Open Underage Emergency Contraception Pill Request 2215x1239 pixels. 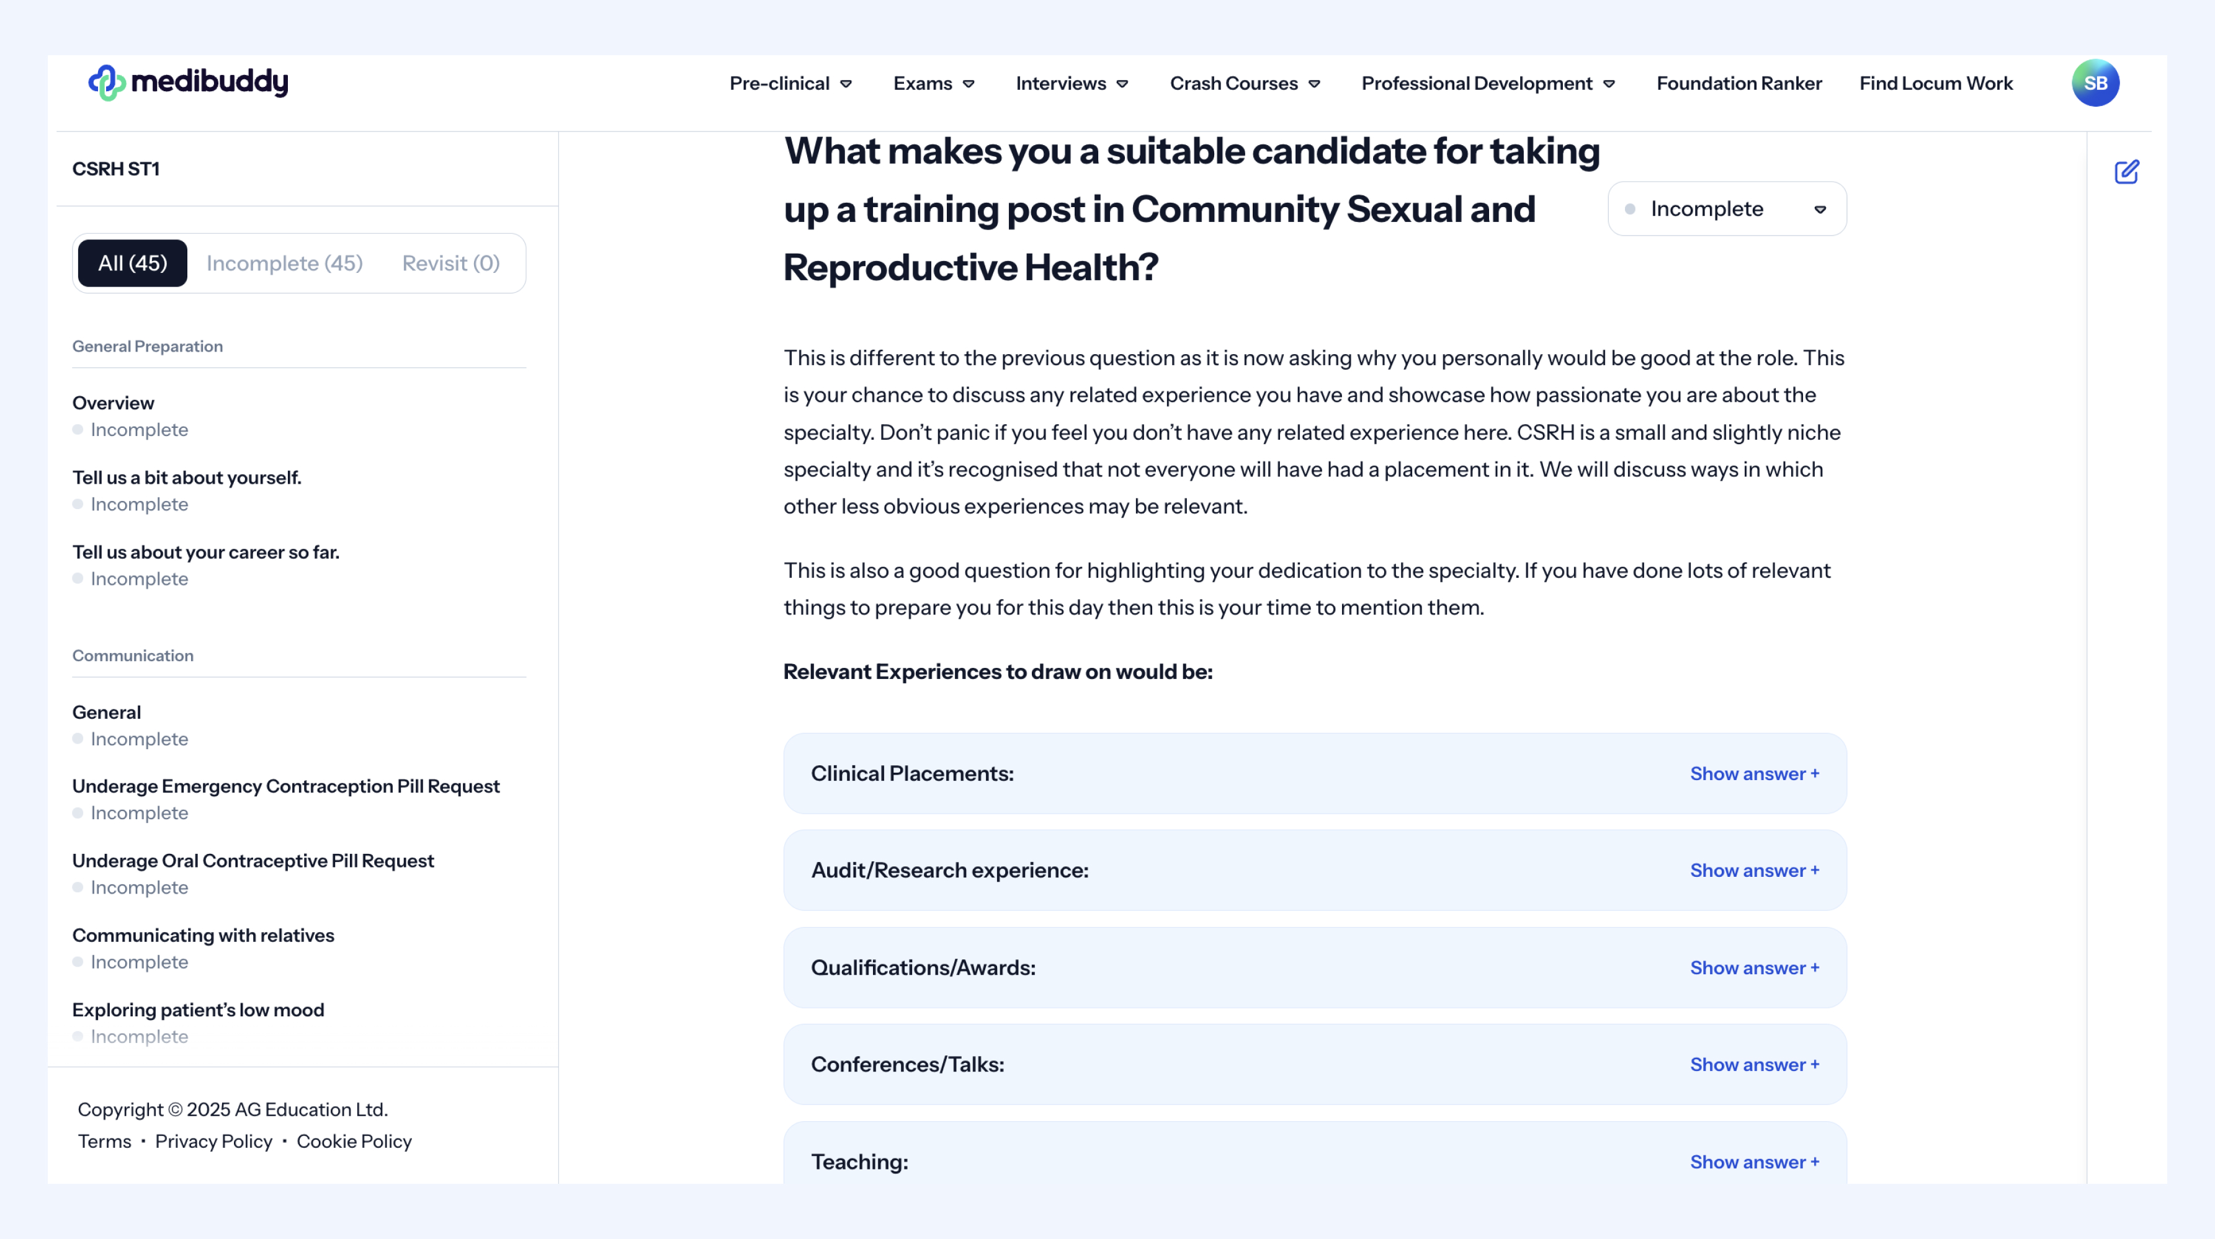285,786
